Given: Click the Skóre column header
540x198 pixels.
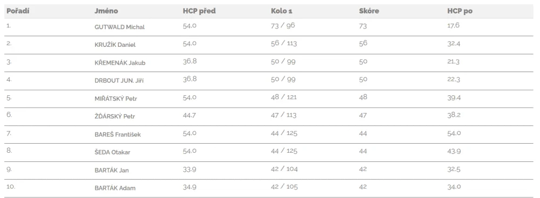Looking at the screenshot, I should coord(369,11).
